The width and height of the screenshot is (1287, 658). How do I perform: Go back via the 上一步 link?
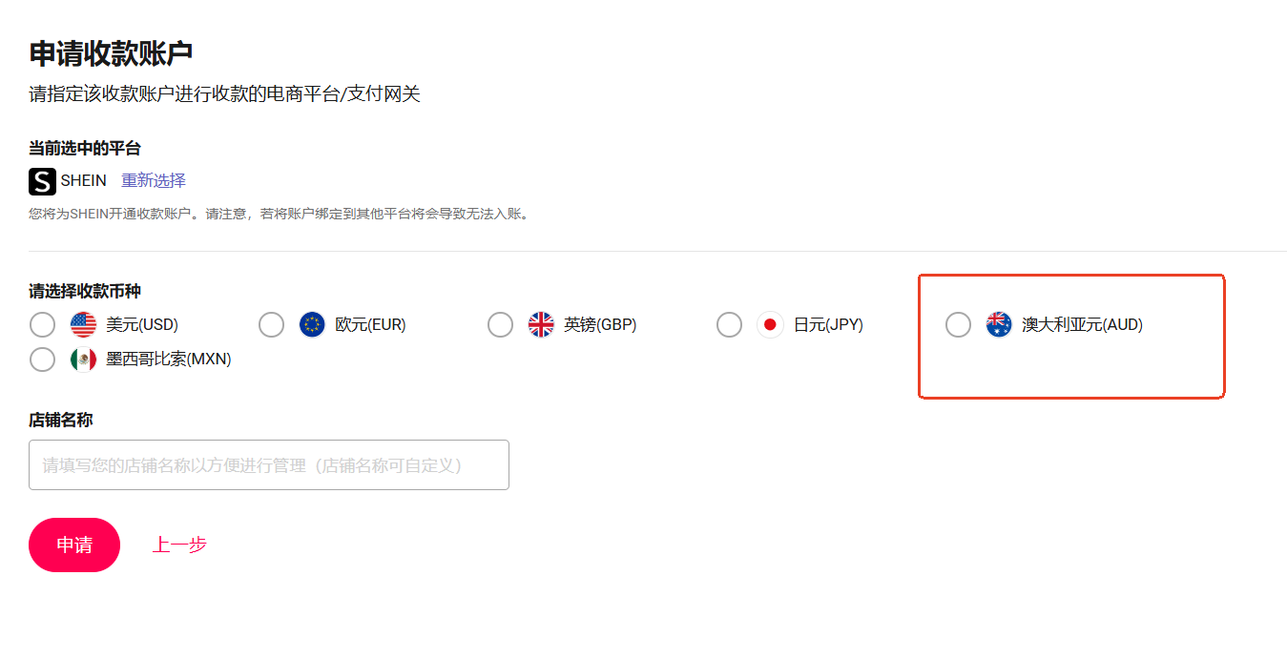pos(179,545)
